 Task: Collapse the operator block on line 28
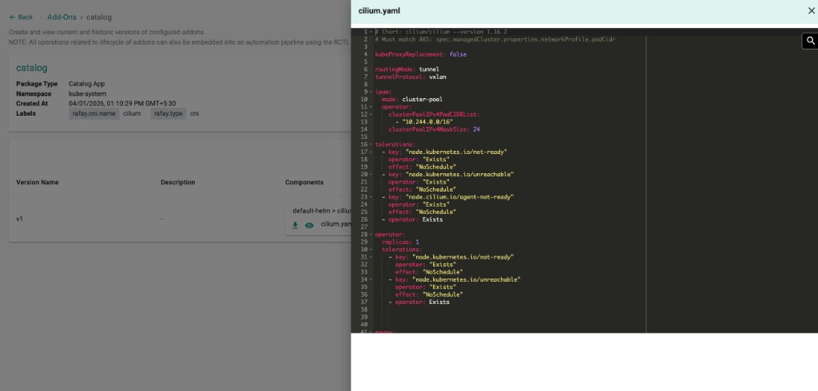point(370,235)
